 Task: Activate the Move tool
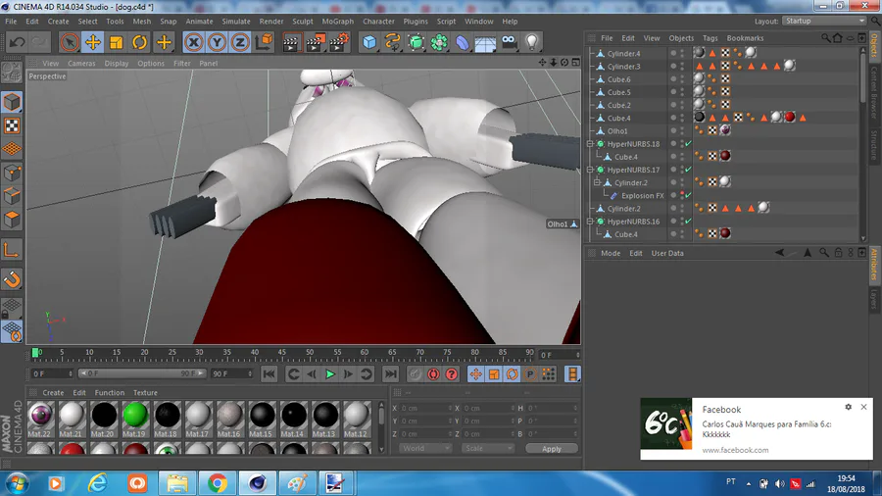93,42
